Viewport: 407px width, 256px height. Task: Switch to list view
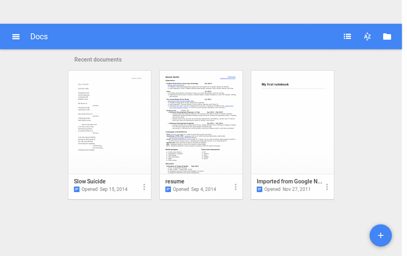pyautogui.click(x=347, y=37)
